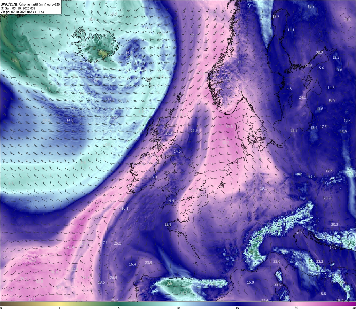Image resolution: width=356 pixels, height=310 pixels.
Task: Click the 39.6 value label
Action: tap(229, 127)
